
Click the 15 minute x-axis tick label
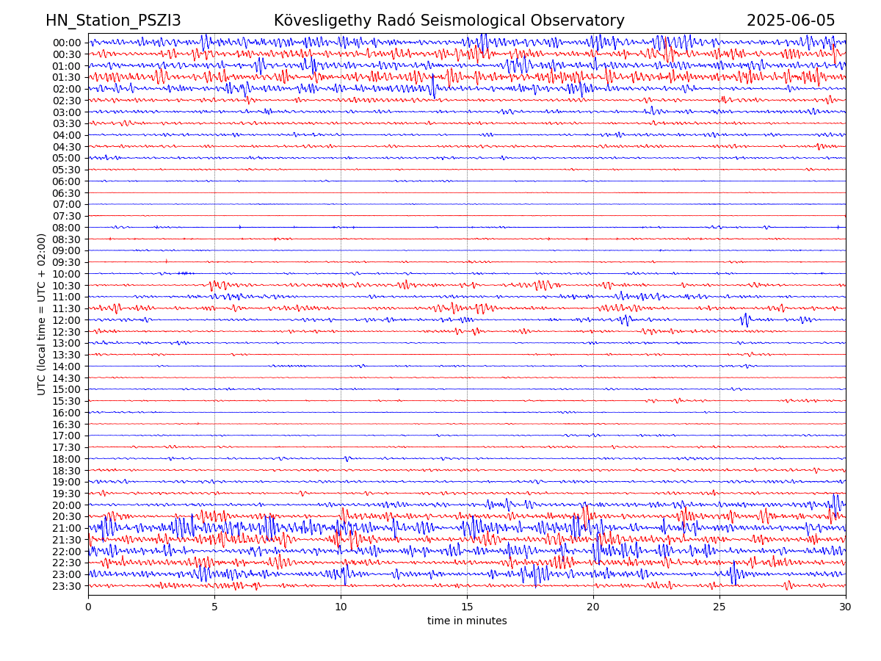pyautogui.click(x=467, y=607)
